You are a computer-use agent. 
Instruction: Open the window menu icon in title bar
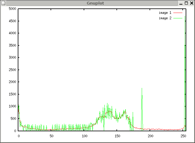tap(3, 3)
